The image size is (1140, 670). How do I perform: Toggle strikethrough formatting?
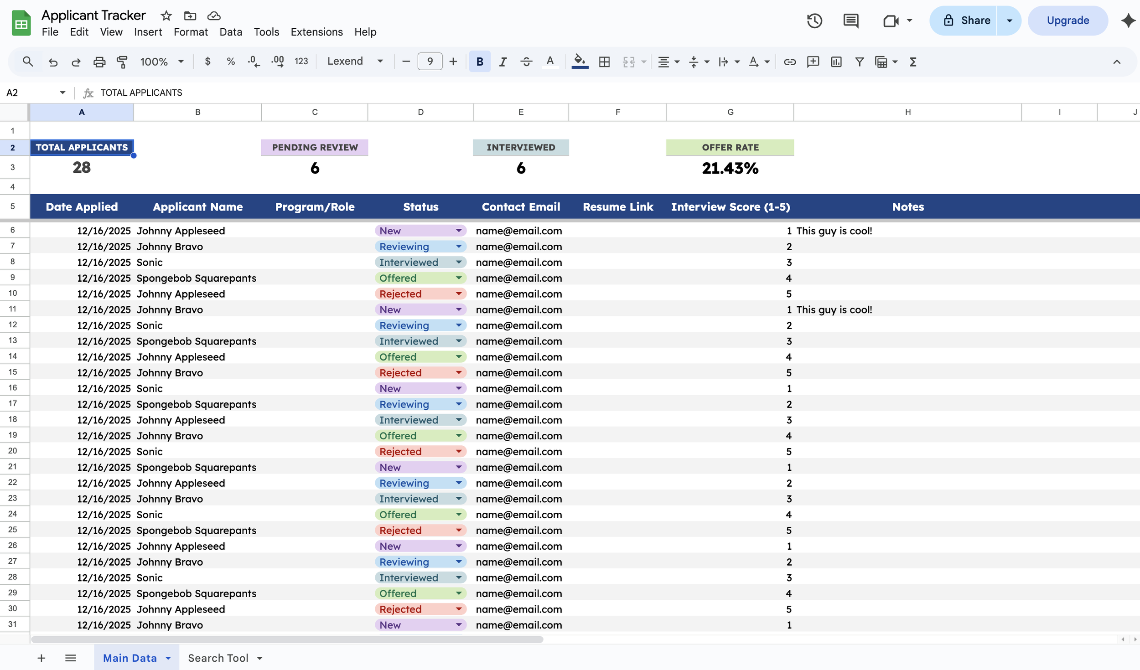pyautogui.click(x=526, y=62)
